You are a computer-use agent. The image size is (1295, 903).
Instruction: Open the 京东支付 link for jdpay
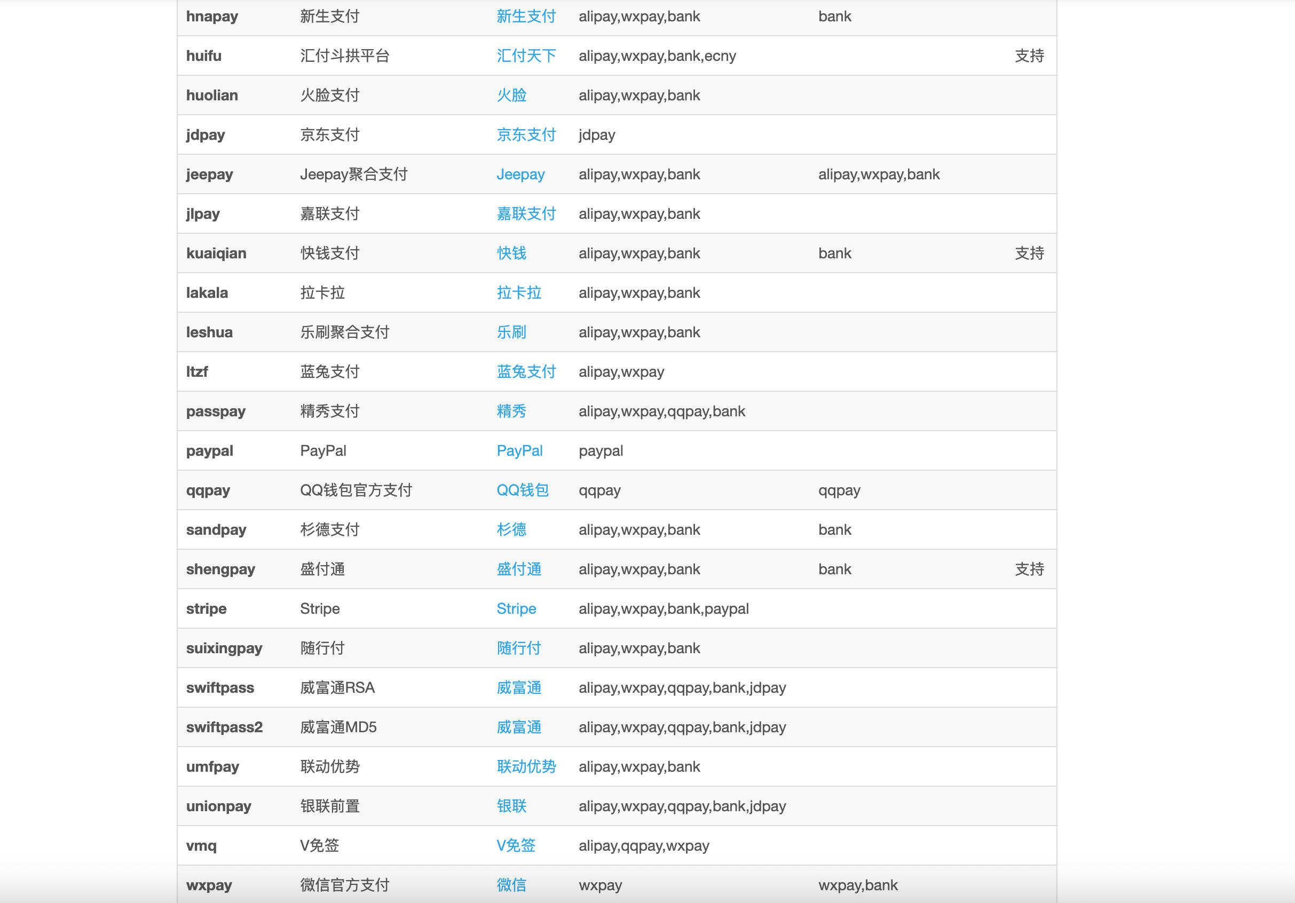(x=526, y=135)
